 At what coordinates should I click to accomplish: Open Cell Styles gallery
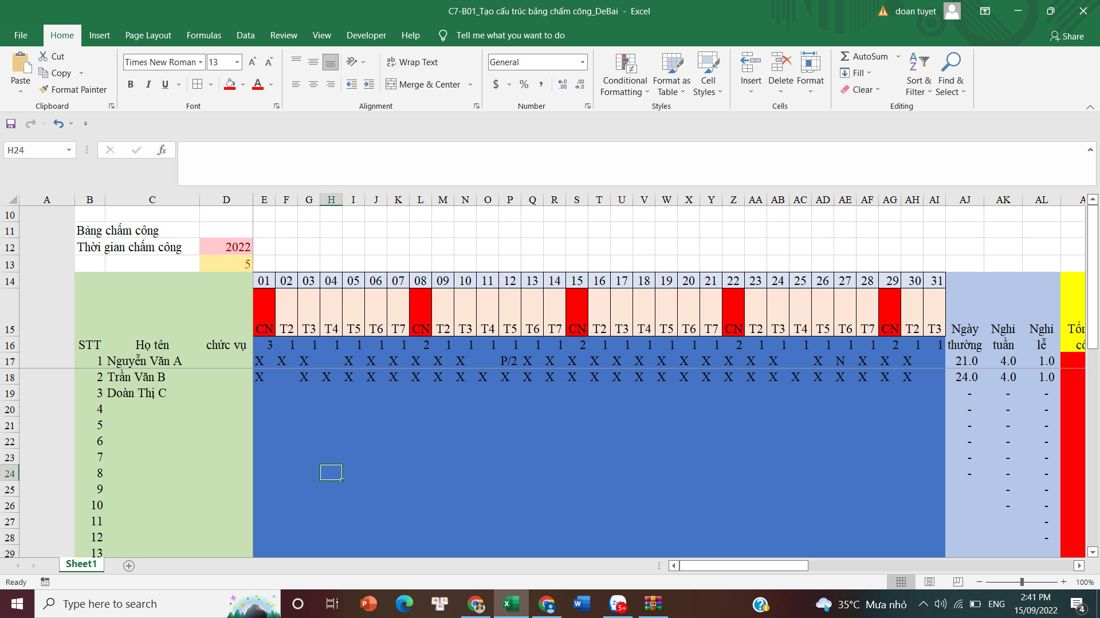[708, 74]
